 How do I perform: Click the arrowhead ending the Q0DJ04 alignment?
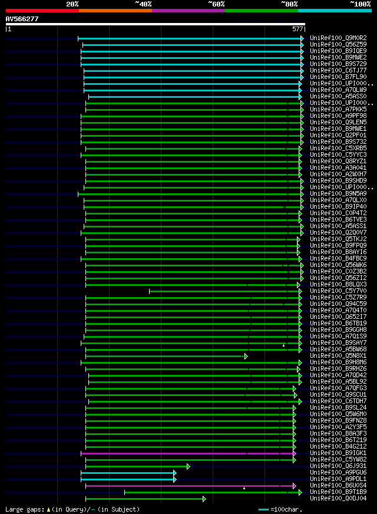[x=204, y=499]
